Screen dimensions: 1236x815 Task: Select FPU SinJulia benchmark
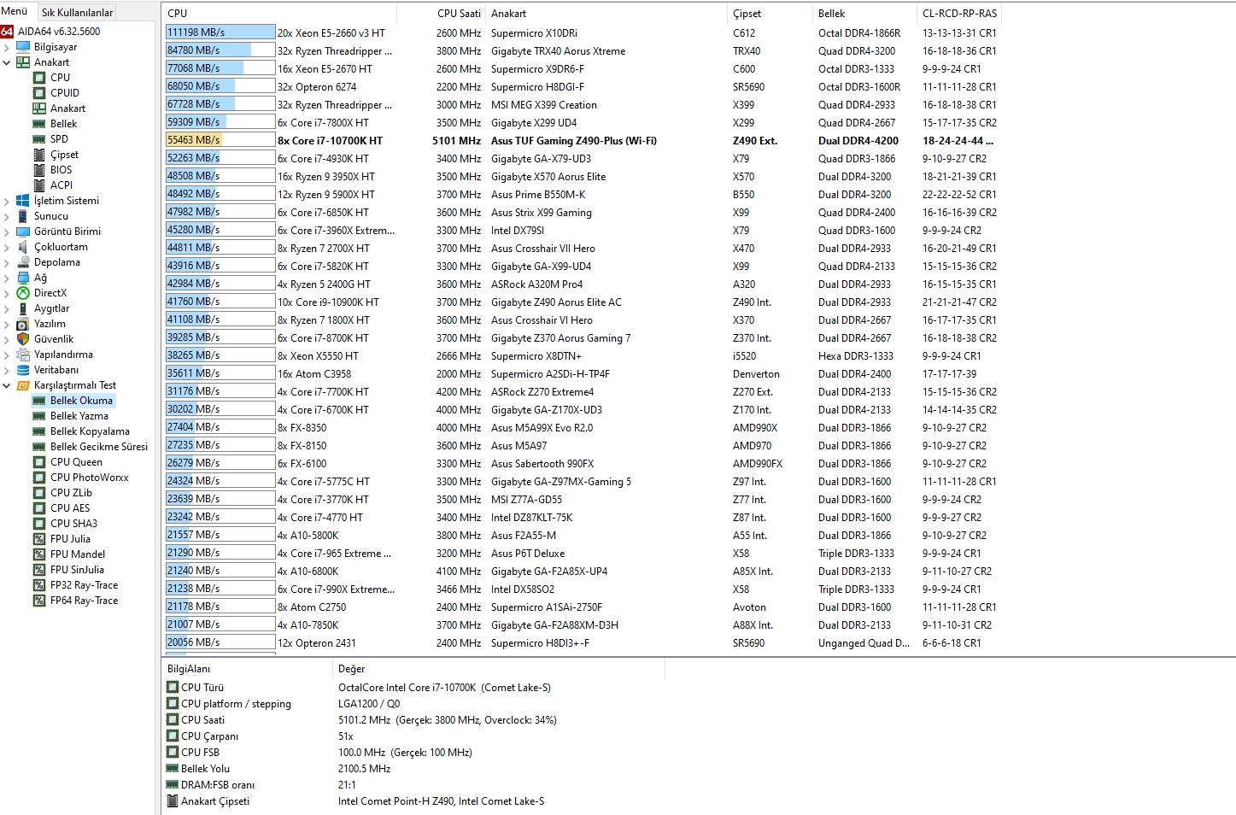coord(77,570)
